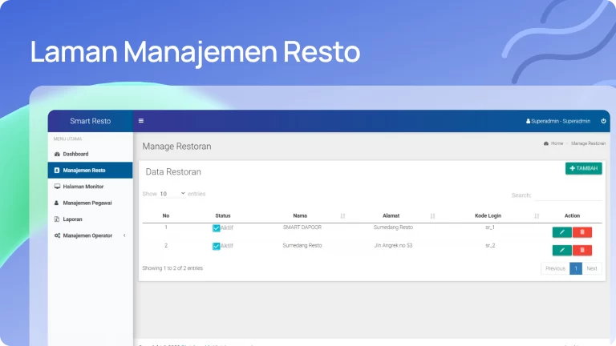Image resolution: width=616 pixels, height=346 pixels.
Task: Open Dashboard from the sidebar menu
Action: [x=75, y=154]
